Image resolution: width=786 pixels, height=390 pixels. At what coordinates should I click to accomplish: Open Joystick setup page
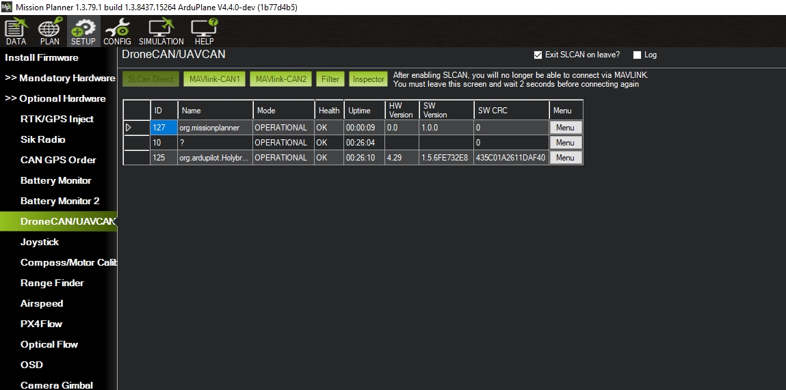click(x=40, y=242)
